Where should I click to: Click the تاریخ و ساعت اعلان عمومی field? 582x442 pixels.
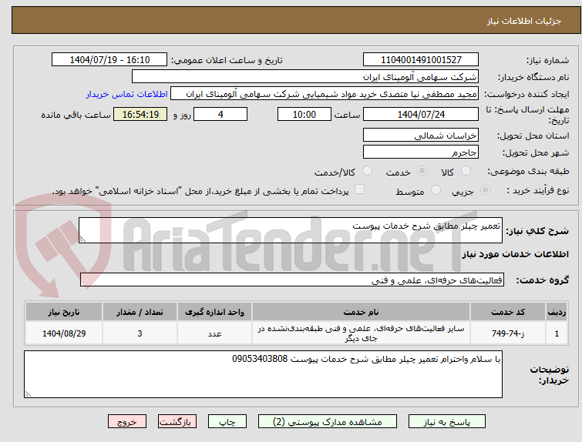[x=109, y=60]
